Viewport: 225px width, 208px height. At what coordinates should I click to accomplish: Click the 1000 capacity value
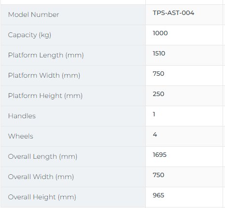(x=160, y=33)
